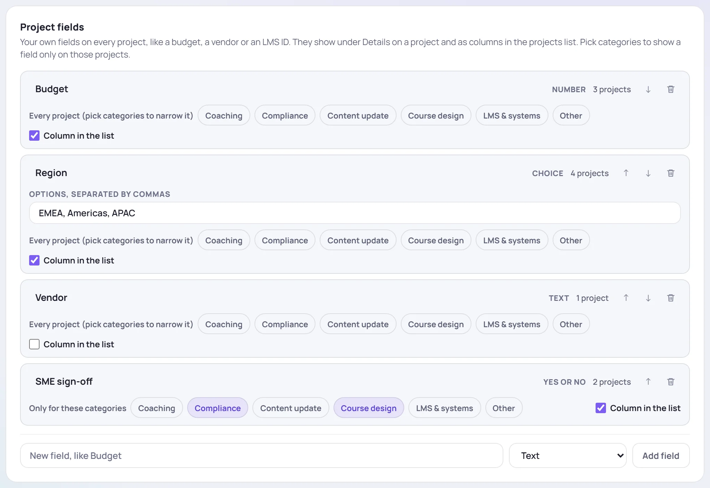Delete the Budget field
Screen dimensions: 710x488
point(670,89)
